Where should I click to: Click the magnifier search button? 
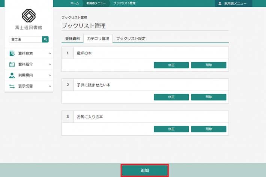[45, 39]
